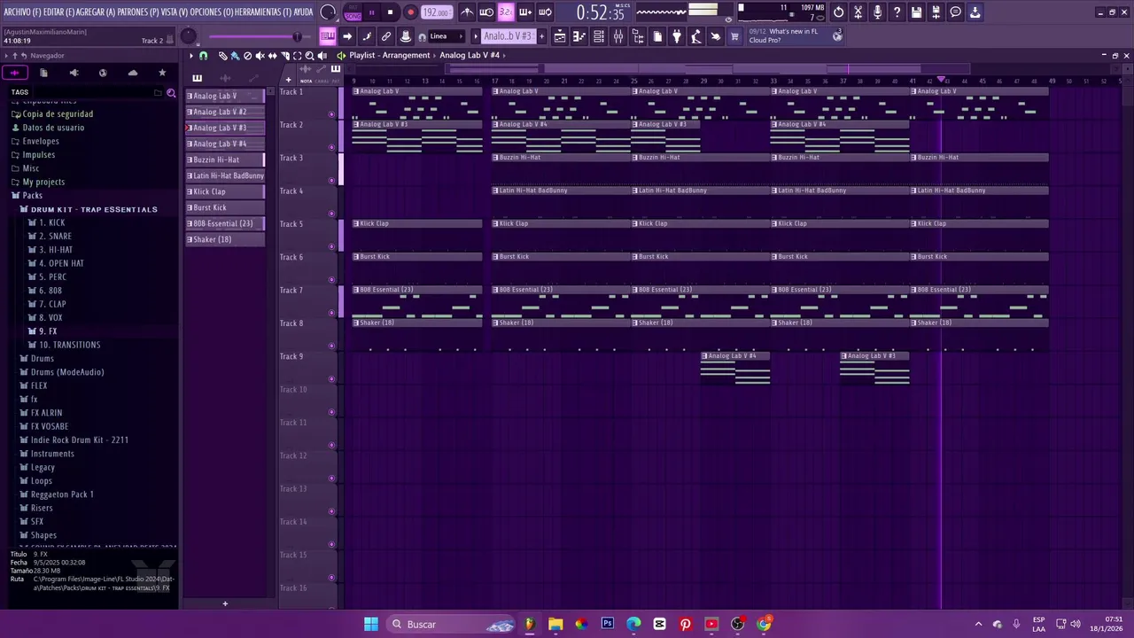Select the Slice tool in playlist
The width and height of the screenshot is (1134, 638).
pos(284,56)
